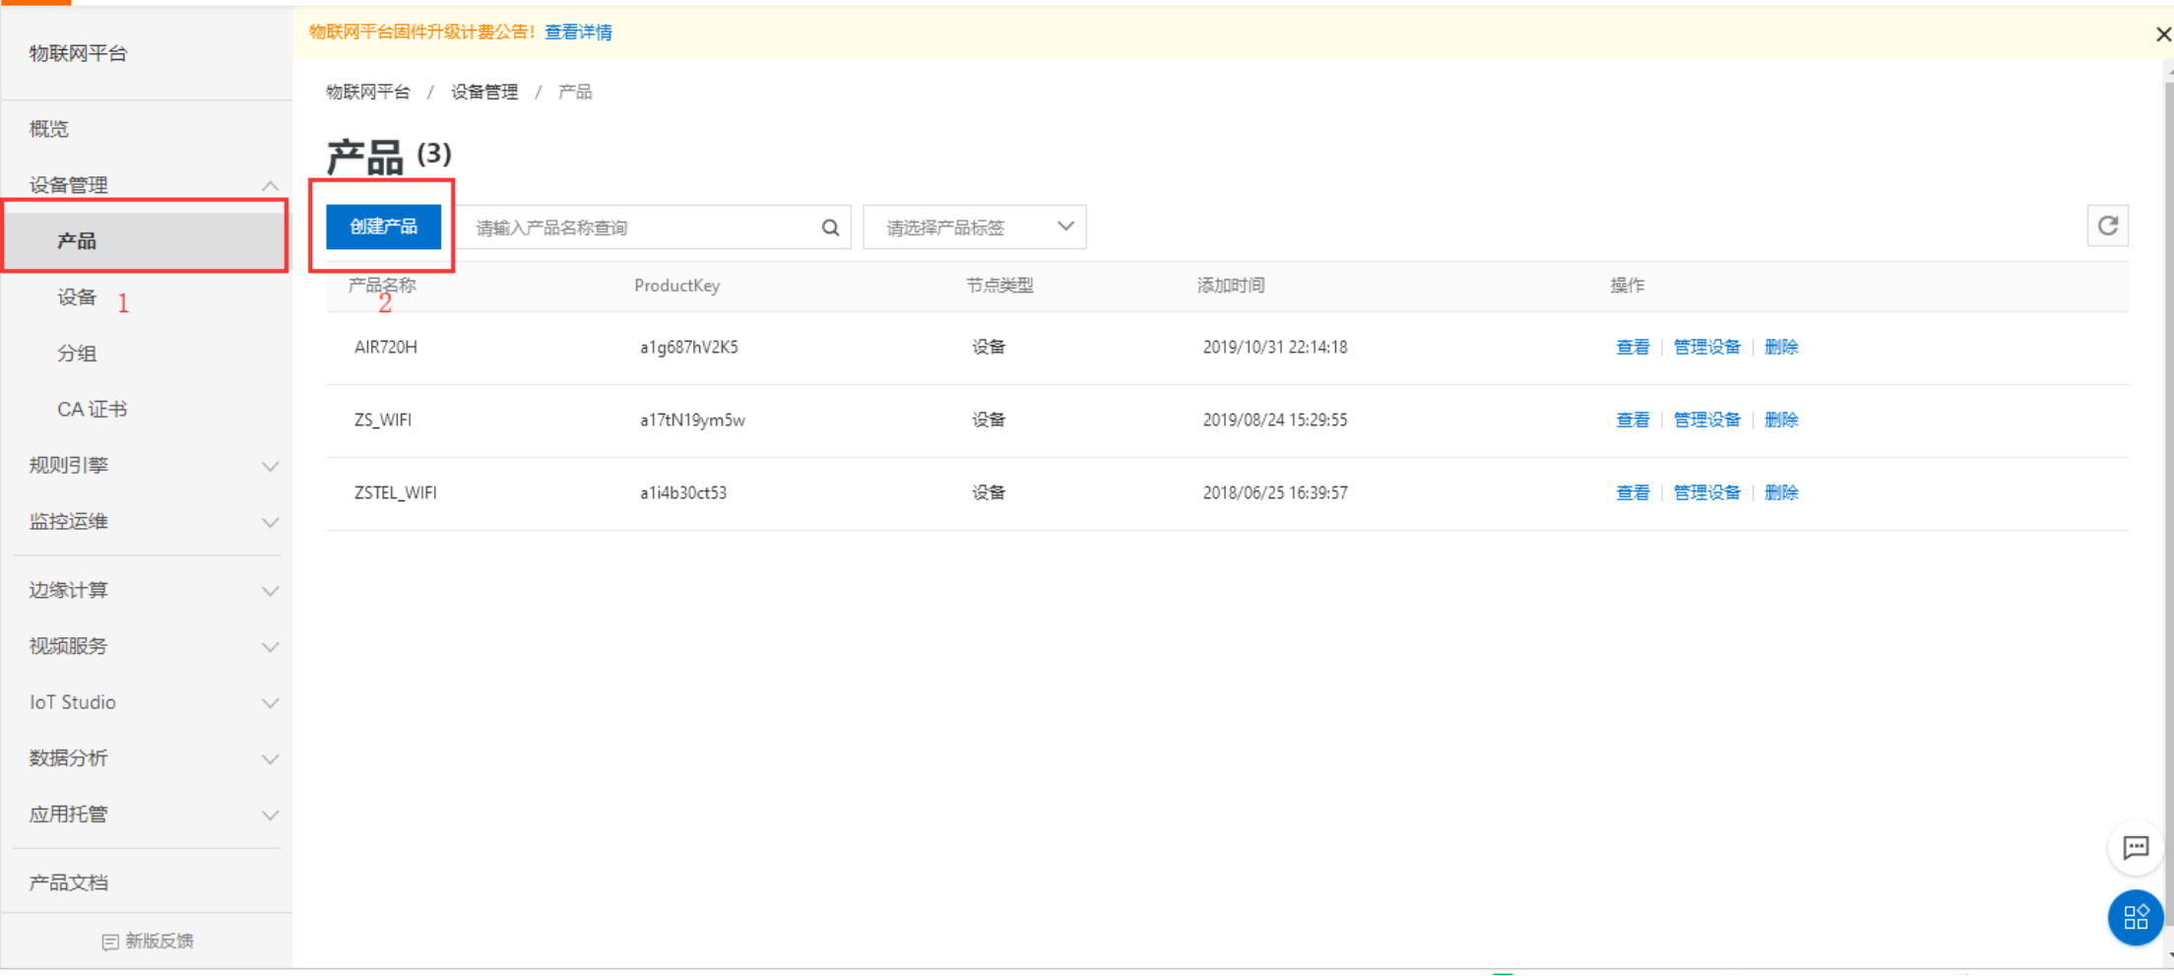Open the chat feedback bubble icon
The height and width of the screenshot is (976, 2174).
click(x=2135, y=847)
